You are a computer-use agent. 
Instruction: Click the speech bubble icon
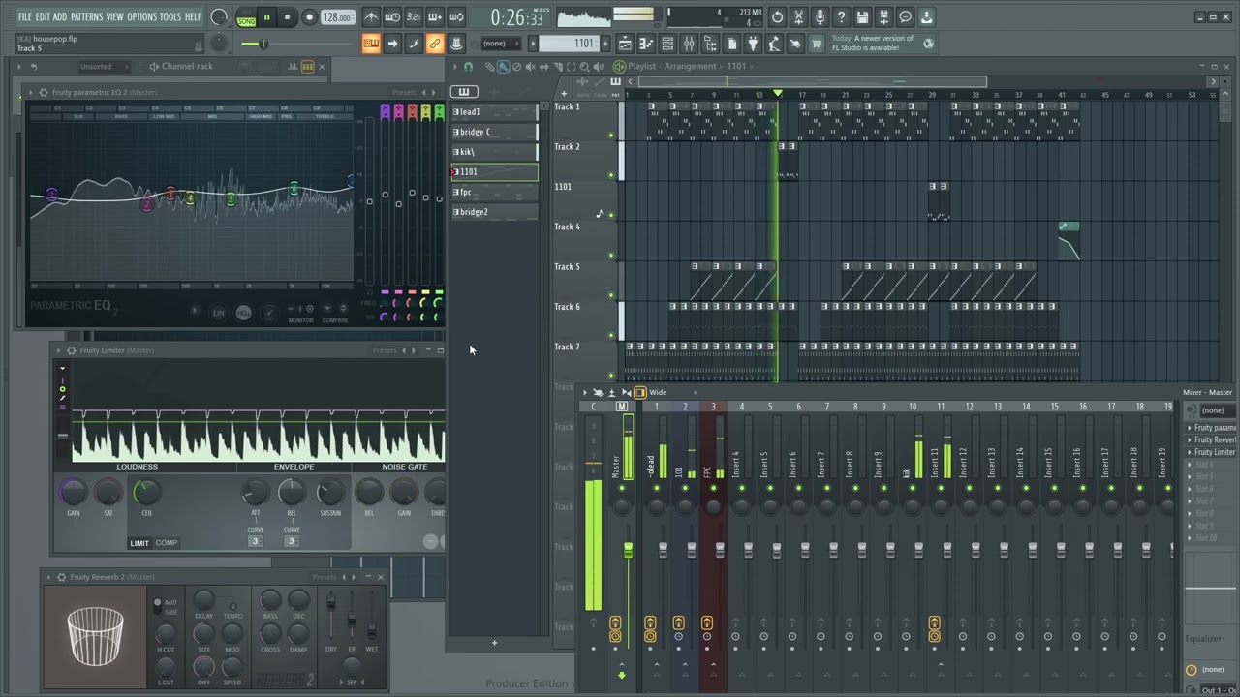pos(905,17)
